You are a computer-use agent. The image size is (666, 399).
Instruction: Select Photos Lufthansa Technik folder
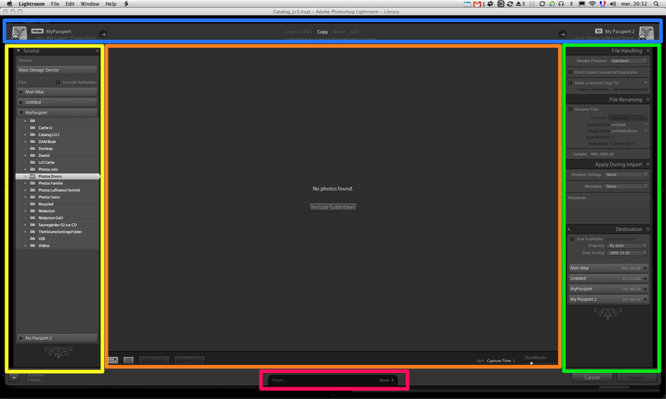(59, 190)
